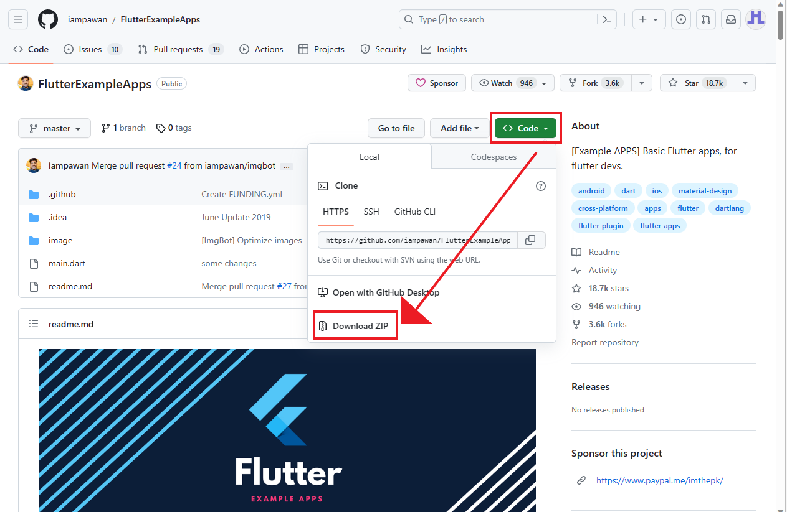787x512 pixels.
Task: Open your profile avatar menu
Action: coord(755,19)
